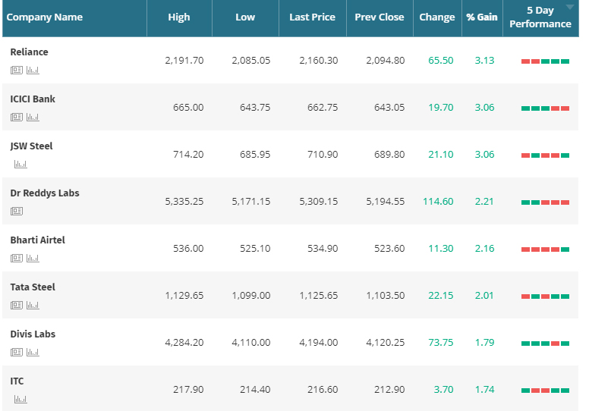Open Dr Reddys Labs news icon
Image resolution: width=589 pixels, height=411 pixels.
point(17,211)
